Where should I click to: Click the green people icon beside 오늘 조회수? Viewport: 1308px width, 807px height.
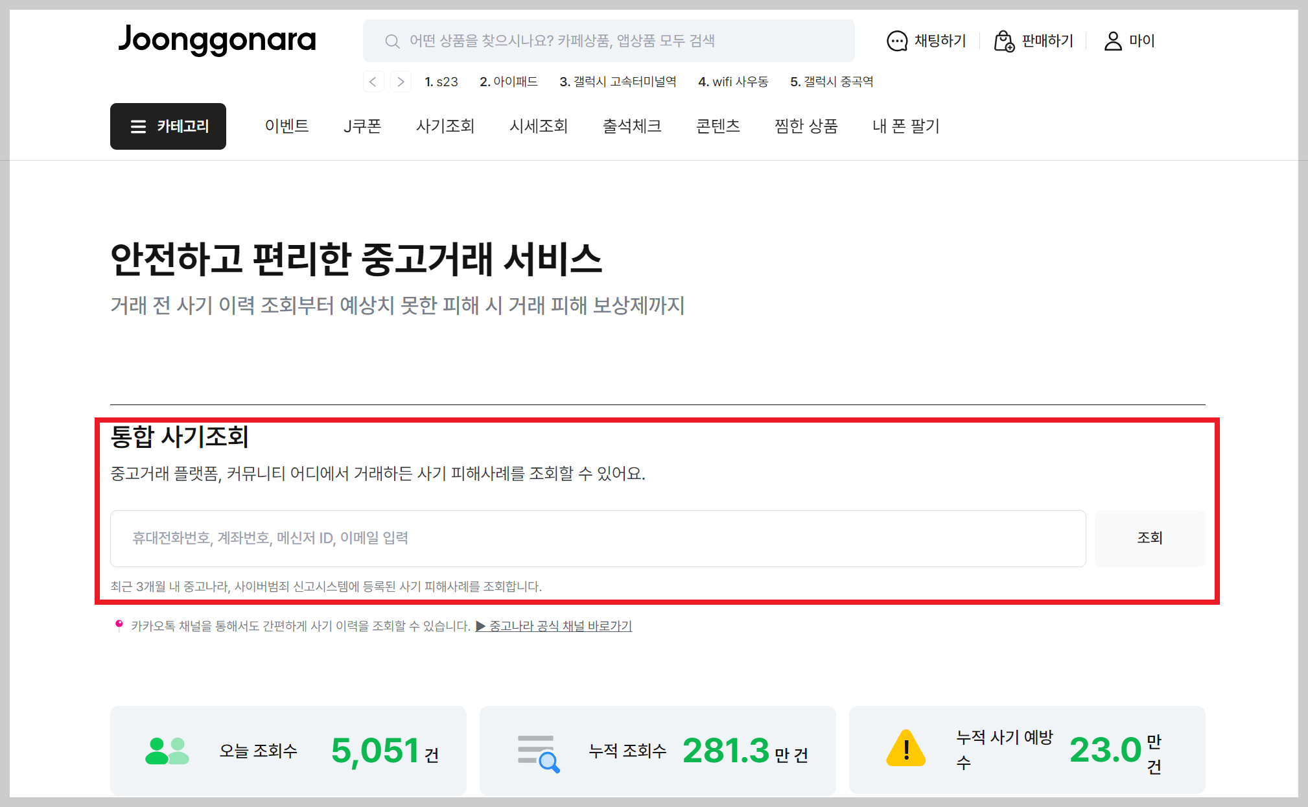[x=167, y=750]
